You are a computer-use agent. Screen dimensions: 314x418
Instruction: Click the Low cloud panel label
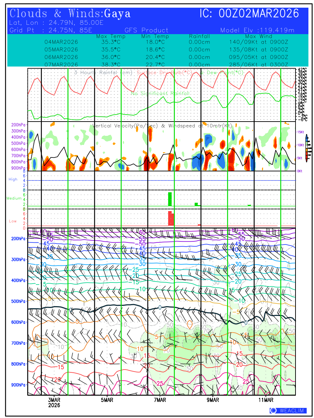[13, 221]
